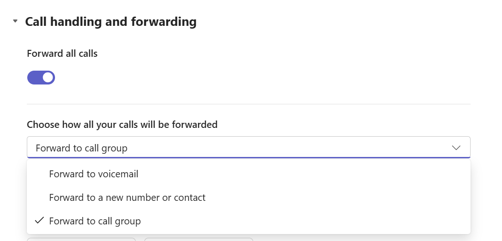502x241 pixels.
Task: Click the Forward all calls label
Action: [x=62, y=54]
